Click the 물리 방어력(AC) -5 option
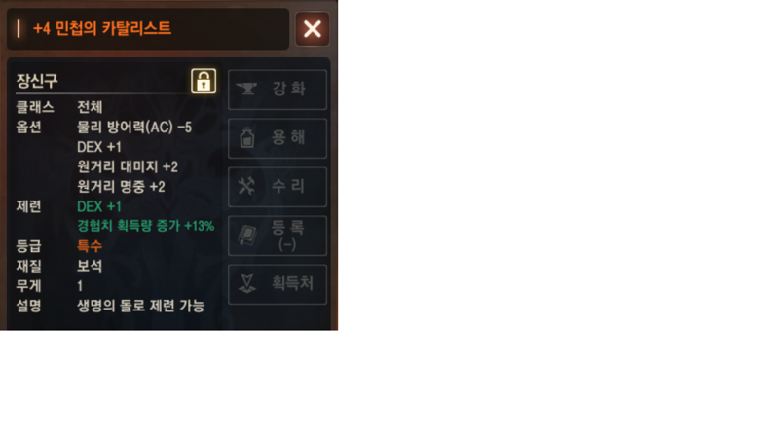 [134, 128]
